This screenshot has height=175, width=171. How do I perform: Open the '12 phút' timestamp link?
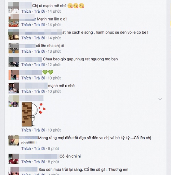pyautogui.click(x=54, y=65)
